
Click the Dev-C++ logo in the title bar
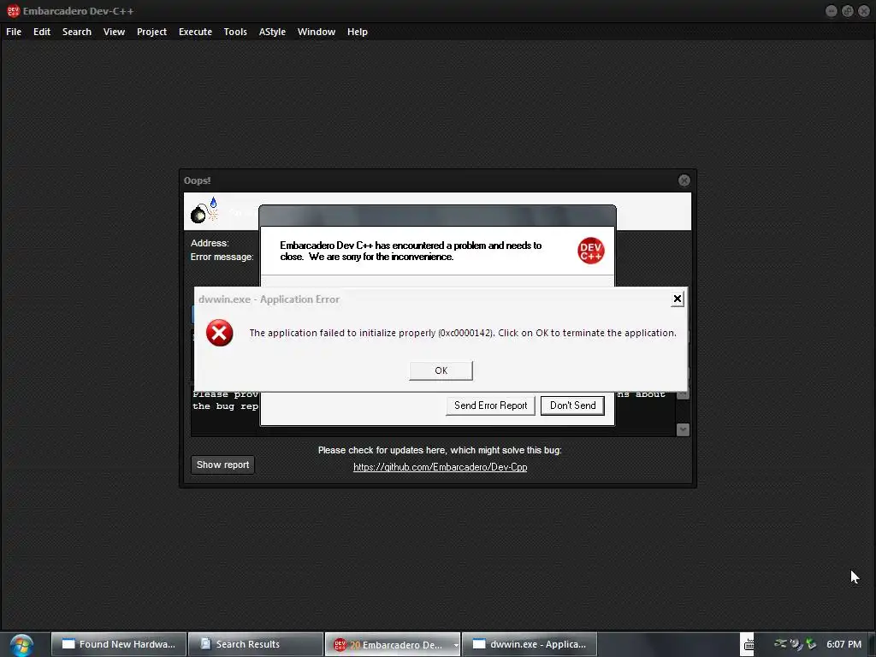13,10
